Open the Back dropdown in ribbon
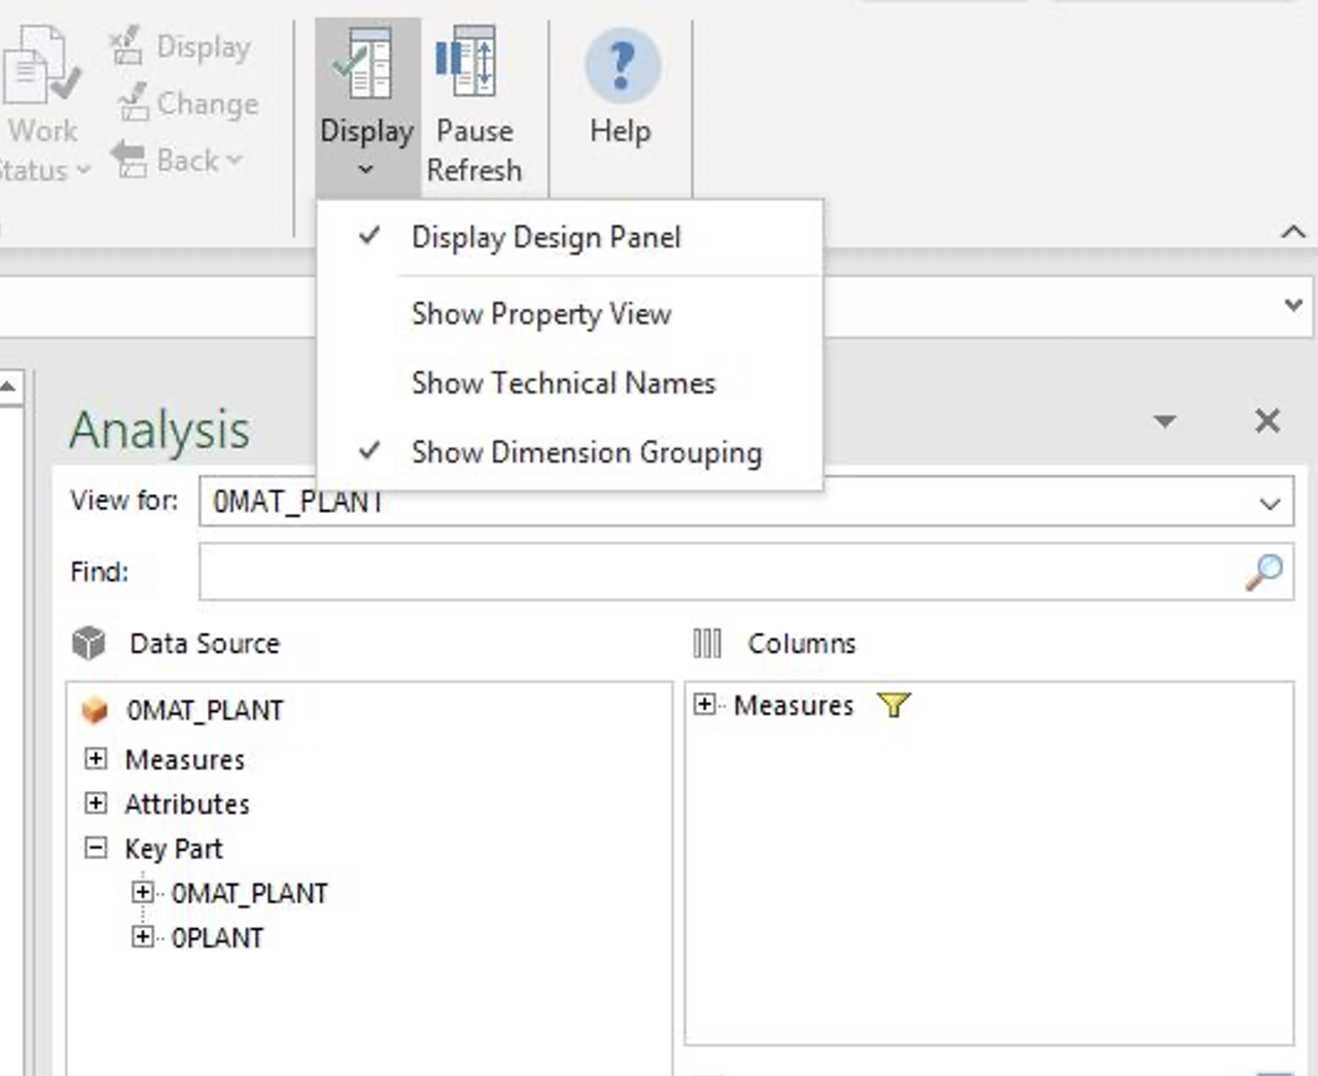This screenshot has width=1318, height=1076. click(x=178, y=161)
